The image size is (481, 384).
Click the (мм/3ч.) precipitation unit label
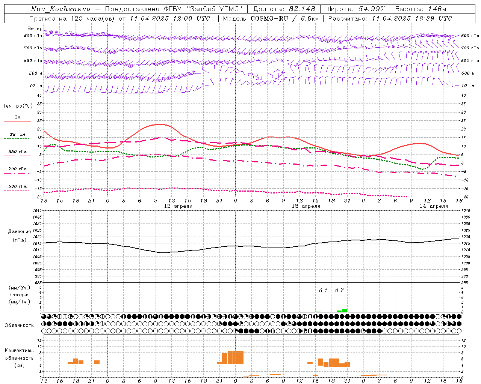pos(19,288)
